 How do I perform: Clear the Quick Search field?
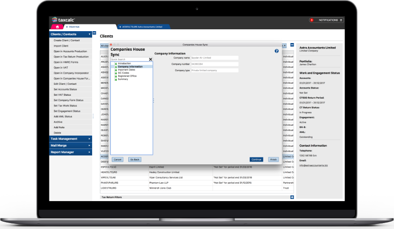pos(151,59)
